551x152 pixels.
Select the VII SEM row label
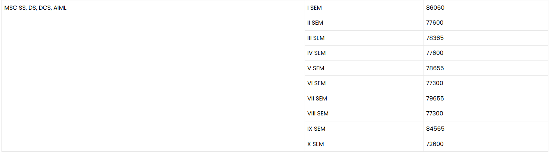click(317, 99)
